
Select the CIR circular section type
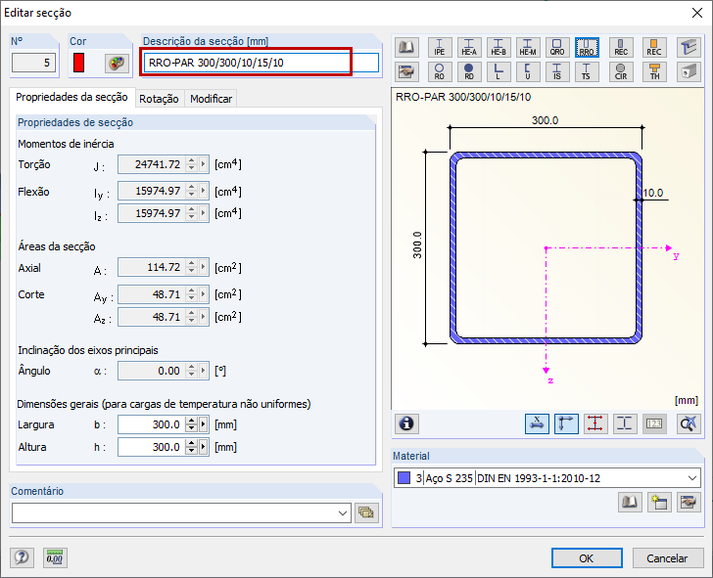click(621, 71)
